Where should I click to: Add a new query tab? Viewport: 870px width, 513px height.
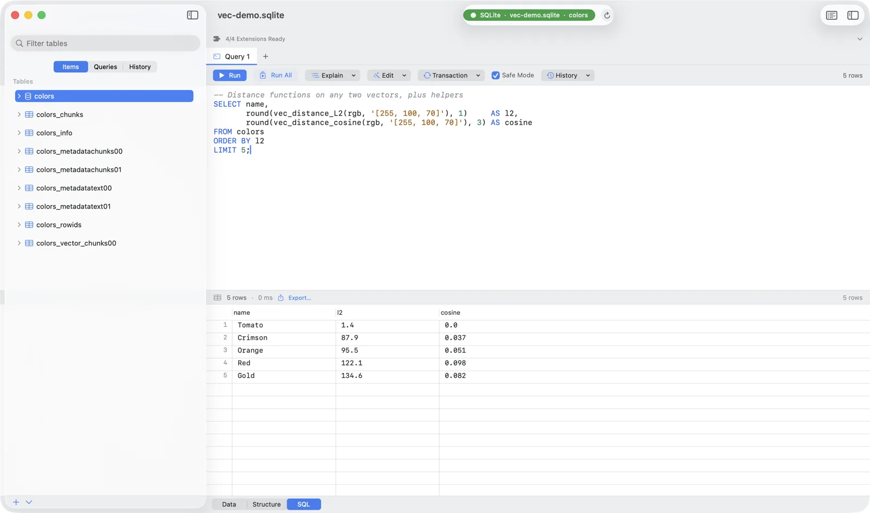click(265, 56)
